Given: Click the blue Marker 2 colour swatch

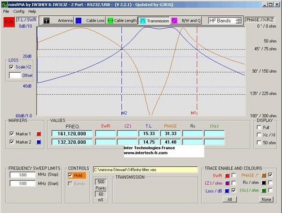Looking at the screenshot, I should [x=39, y=142].
